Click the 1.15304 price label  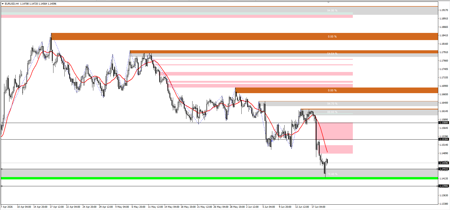pos(444,139)
